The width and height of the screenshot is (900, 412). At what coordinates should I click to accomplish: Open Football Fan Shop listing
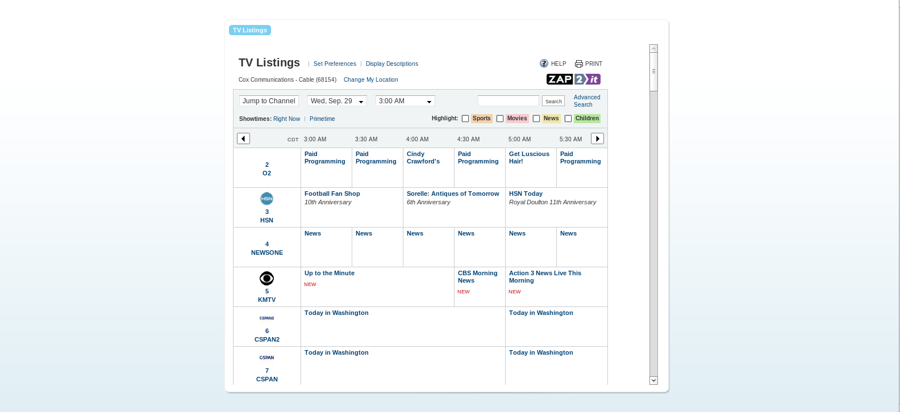tap(332, 194)
